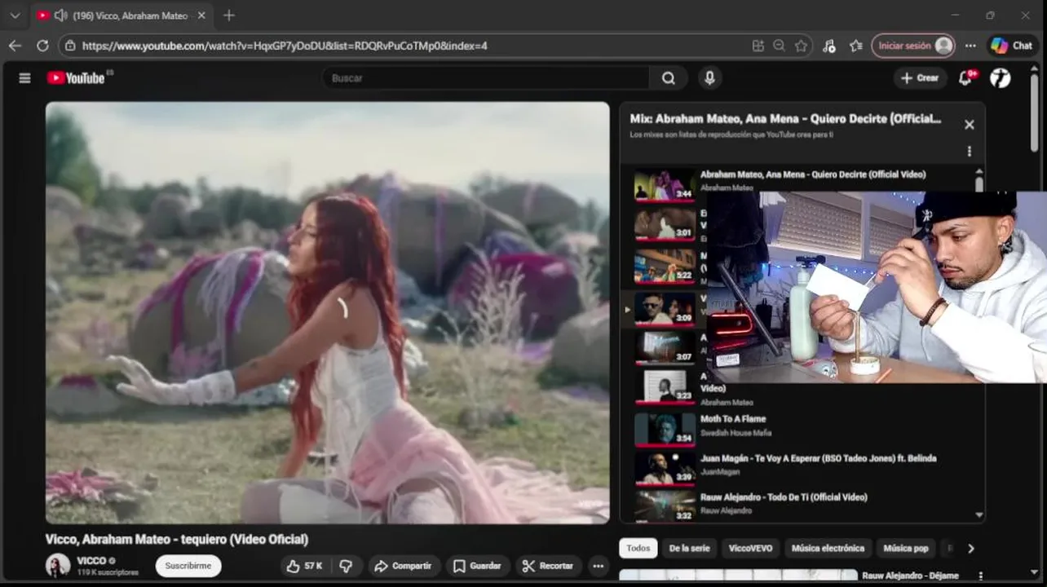The width and height of the screenshot is (1047, 587).
Task: Open the YouTube guide hamburger menu
Action: tap(24, 78)
